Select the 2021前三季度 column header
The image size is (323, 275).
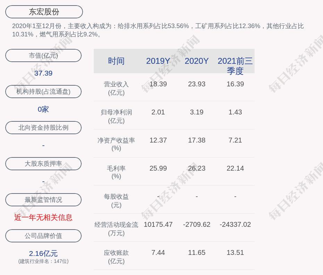pyautogui.click(x=235, y=66)
